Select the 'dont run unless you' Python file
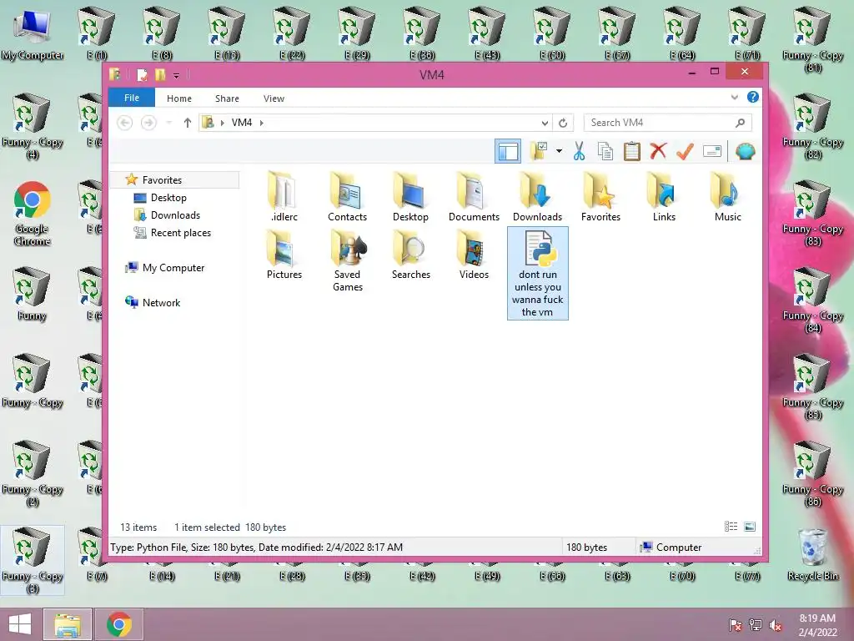The height and width of the screenshot is (641, 854). pos(538,273)
